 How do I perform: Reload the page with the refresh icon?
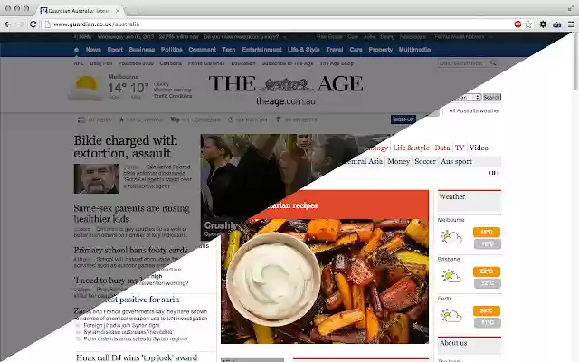(33, 24)
